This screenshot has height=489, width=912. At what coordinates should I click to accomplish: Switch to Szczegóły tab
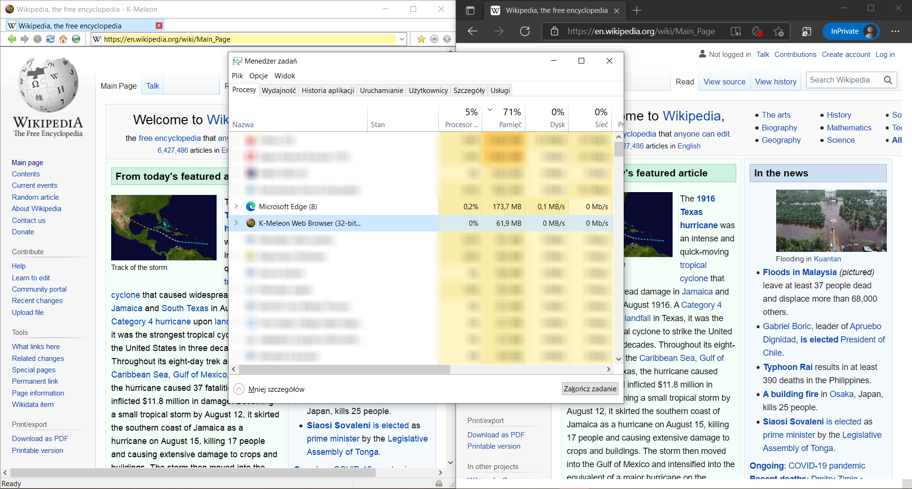(x=469, y=90)
